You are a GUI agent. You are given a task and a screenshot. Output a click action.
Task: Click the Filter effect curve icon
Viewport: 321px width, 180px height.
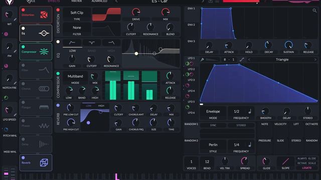tap(44, 70)
